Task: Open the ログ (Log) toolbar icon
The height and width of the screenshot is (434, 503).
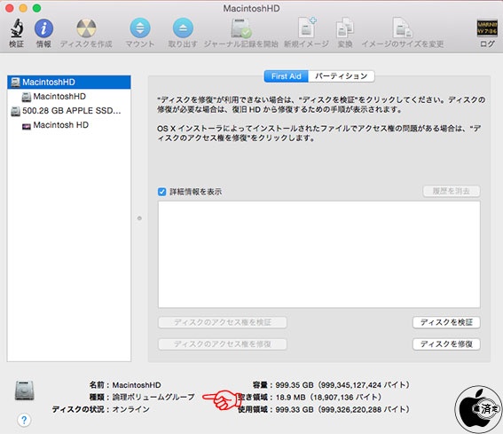Action: [x=487, y=28]
